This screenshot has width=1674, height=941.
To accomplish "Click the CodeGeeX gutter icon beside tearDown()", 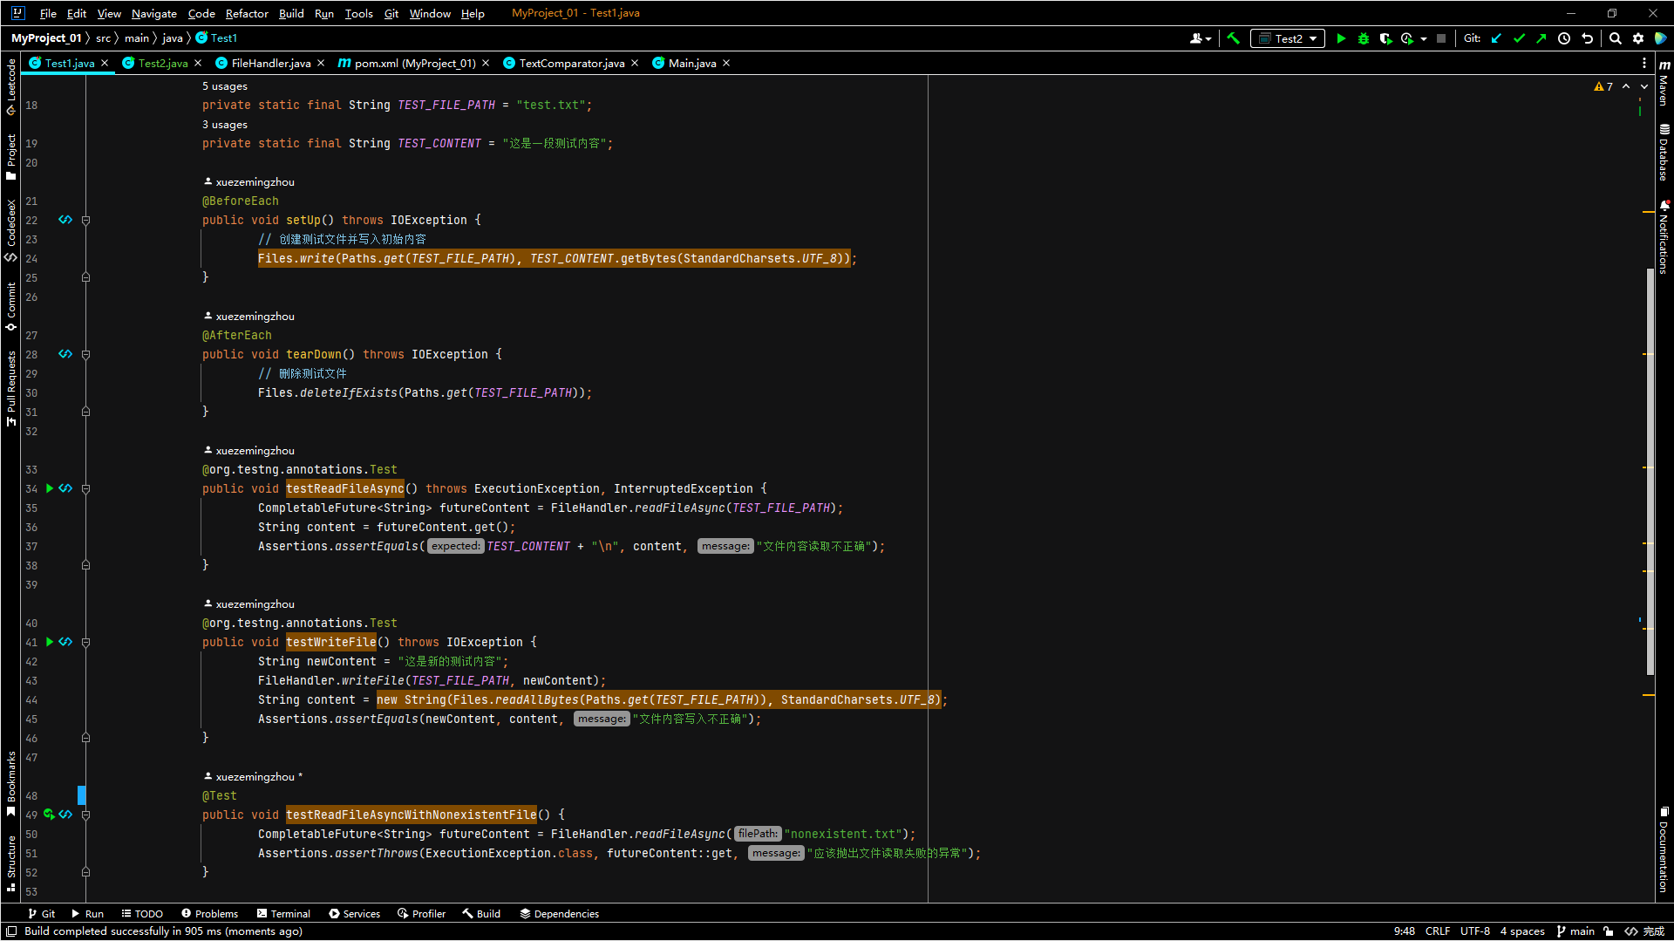I will 65,354.
